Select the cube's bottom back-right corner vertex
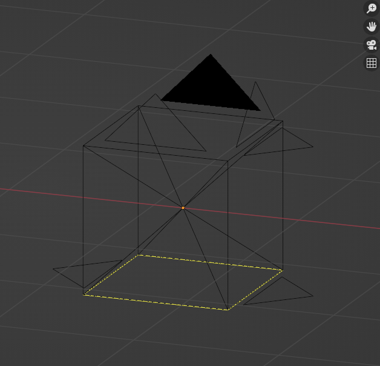Viewport: 380px width, 366px height. pyautogui.click(x=283, y=270)
